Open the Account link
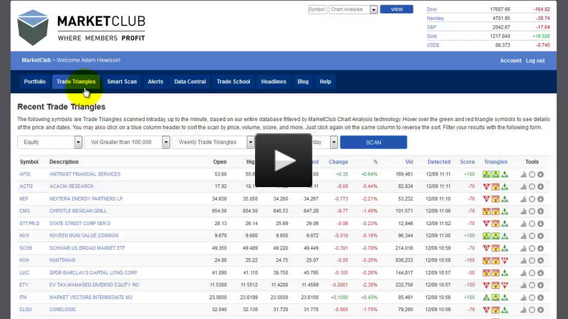Screen dimensions: 568x319 tap(511, 60)
